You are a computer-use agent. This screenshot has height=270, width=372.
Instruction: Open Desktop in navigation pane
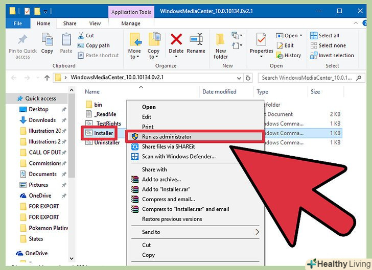[38, 109]
